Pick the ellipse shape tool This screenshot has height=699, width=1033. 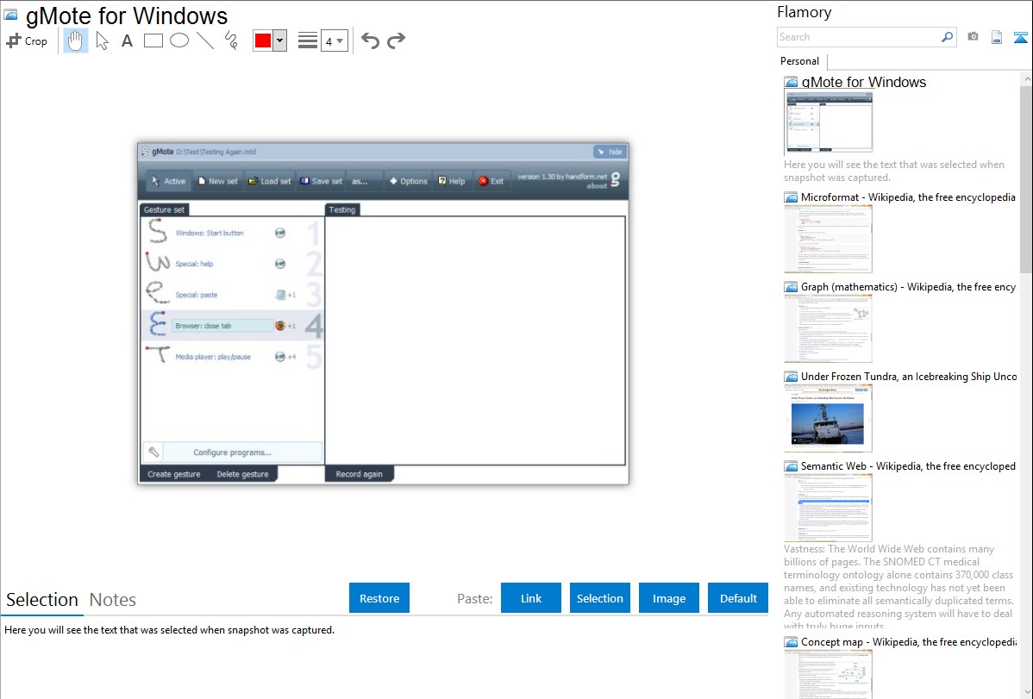tap(179, 41)
